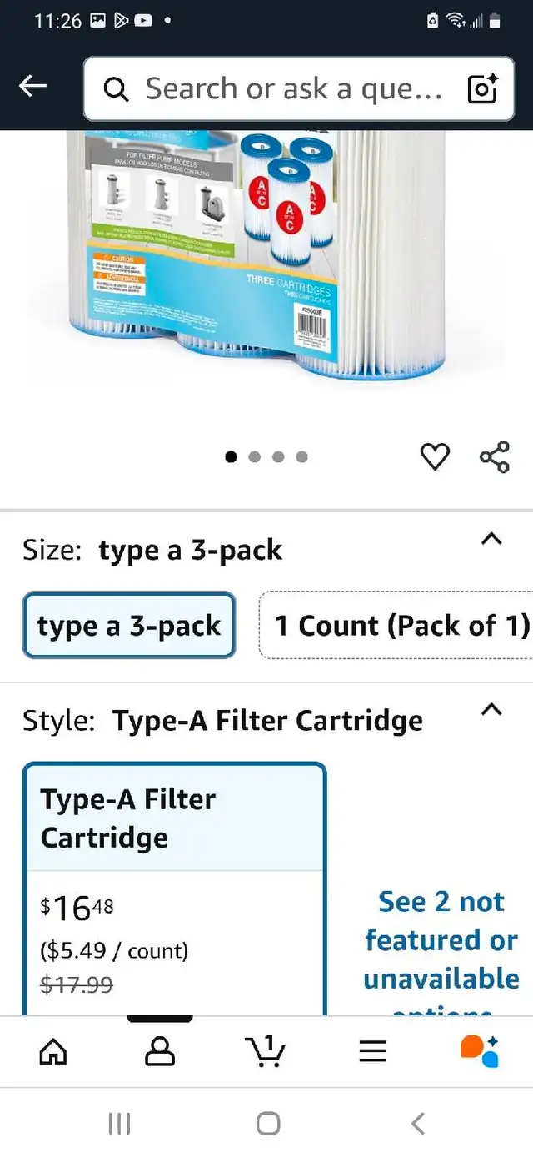Share this product using share icon
This screenshot has height=1158, width=533.
494,457
